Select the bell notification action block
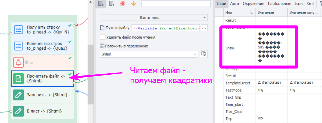 [x=43, y=62]
